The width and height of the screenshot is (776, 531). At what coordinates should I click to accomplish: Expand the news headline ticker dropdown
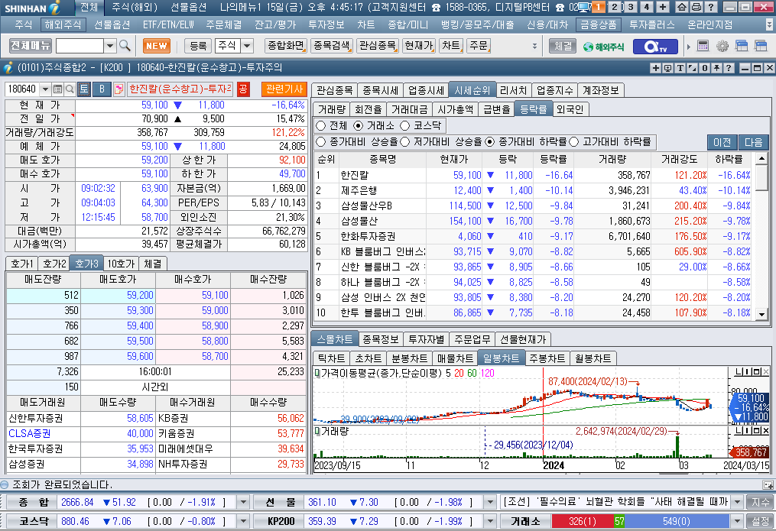point(738,502)
